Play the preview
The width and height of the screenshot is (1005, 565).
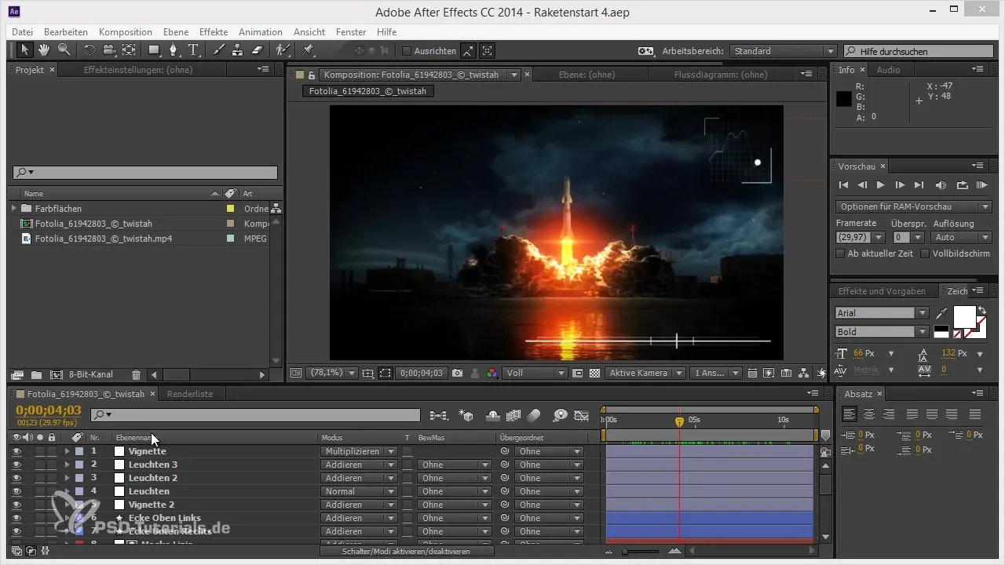881,185
